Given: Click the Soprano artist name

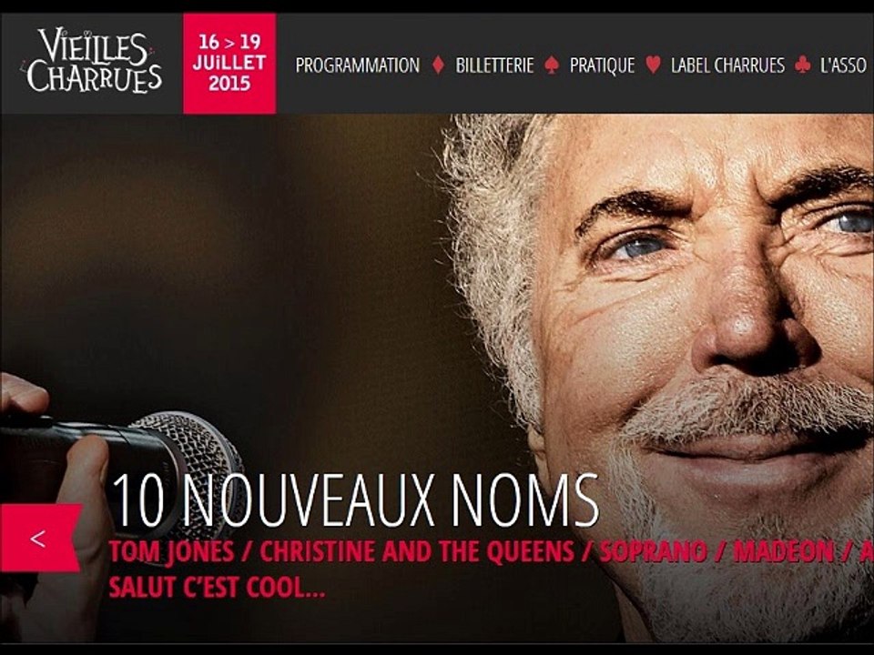Looking at the screenshot, I should click(653, 552).
